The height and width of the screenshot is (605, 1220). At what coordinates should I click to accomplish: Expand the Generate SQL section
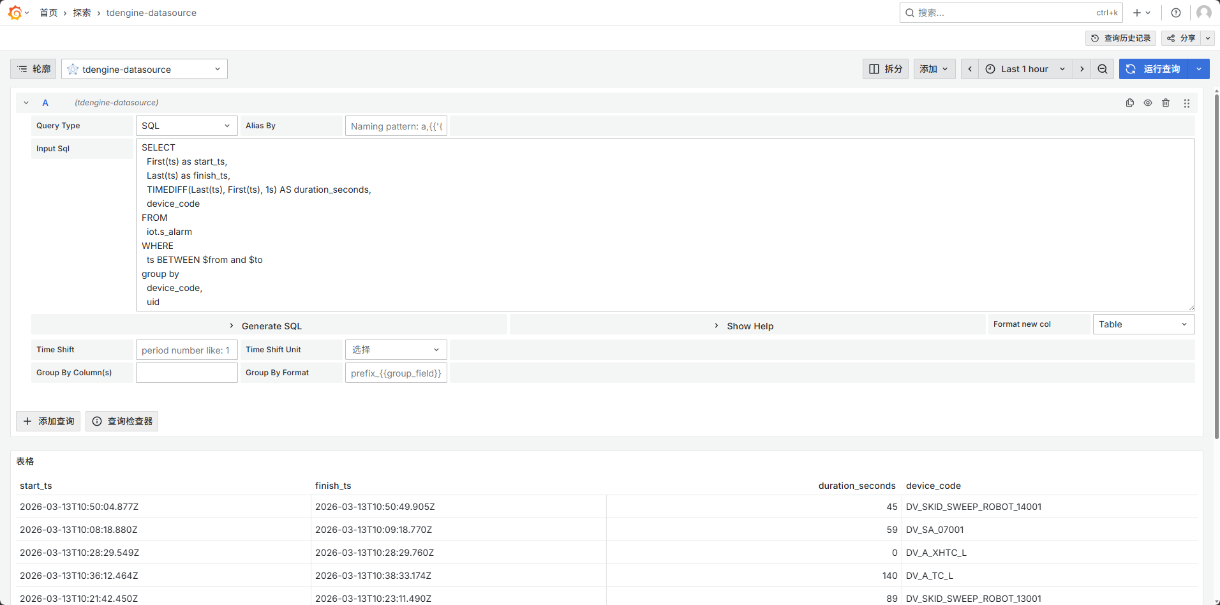click(x=269, y=326)
